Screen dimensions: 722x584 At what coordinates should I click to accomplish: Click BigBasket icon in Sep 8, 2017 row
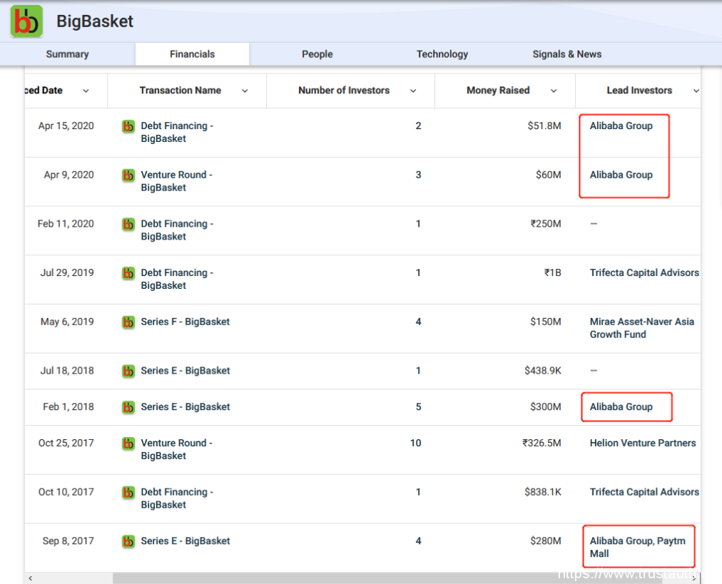(x=128, y=541)
